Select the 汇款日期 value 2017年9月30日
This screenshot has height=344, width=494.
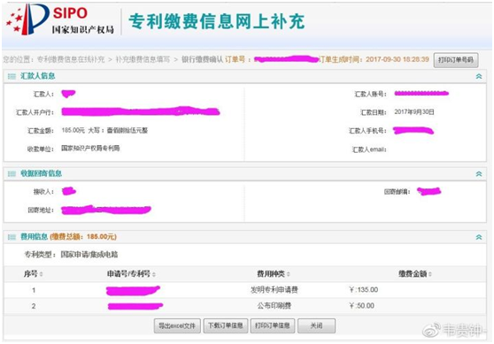[x=414, y=112]
